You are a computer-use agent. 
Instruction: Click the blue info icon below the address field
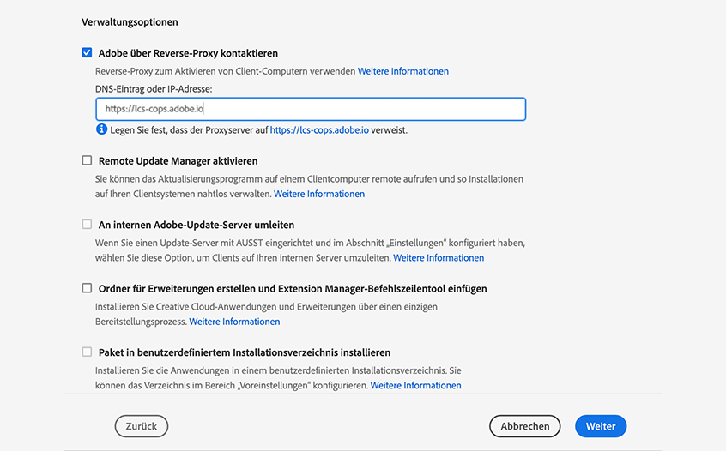[x=101, y=129]
